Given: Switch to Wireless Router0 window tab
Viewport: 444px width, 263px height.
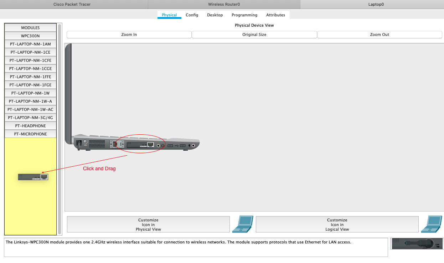Looking at the screenshot, I should pyautogui.click(x=224, y=4).
